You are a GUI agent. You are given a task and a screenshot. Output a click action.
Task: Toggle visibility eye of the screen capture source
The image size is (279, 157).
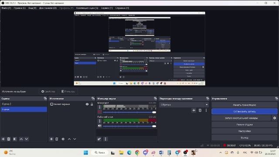[87, 104]
